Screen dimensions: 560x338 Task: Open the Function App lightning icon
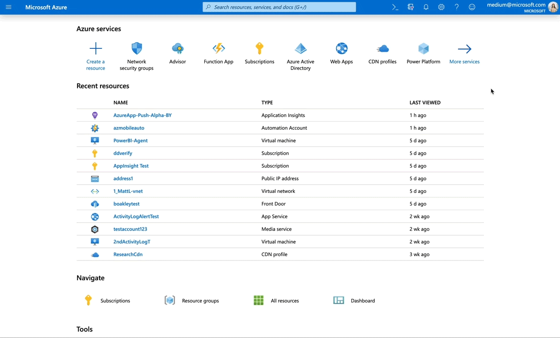point(219,48)
